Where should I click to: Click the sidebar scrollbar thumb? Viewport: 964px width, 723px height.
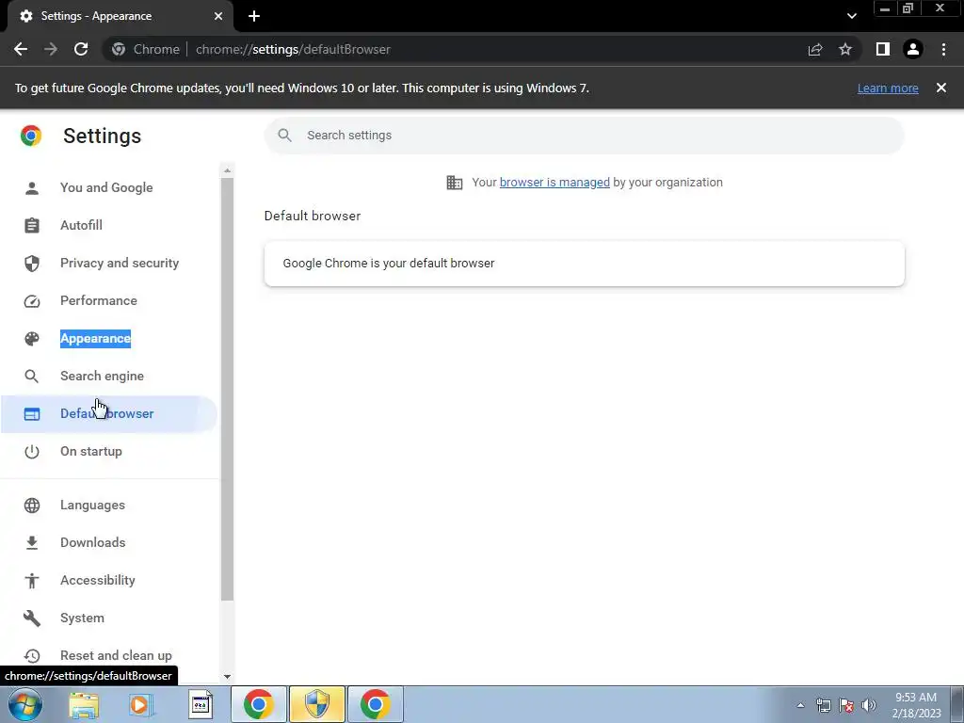coord(228,389)
